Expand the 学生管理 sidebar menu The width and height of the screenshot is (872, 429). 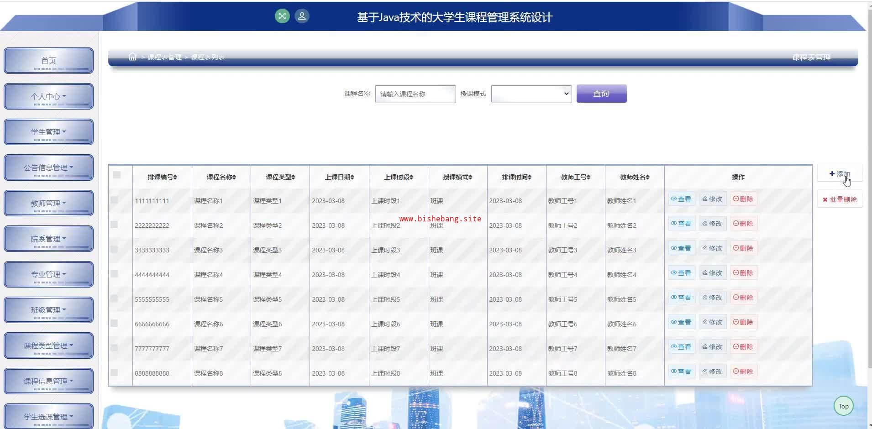click(48, 132)
